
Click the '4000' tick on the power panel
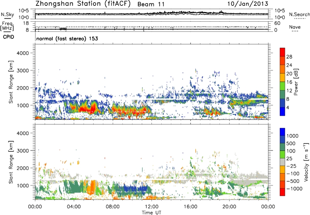(22, 53)
